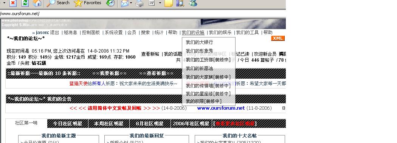Follow the www.oursforum.net announcement link

[221, 108]
